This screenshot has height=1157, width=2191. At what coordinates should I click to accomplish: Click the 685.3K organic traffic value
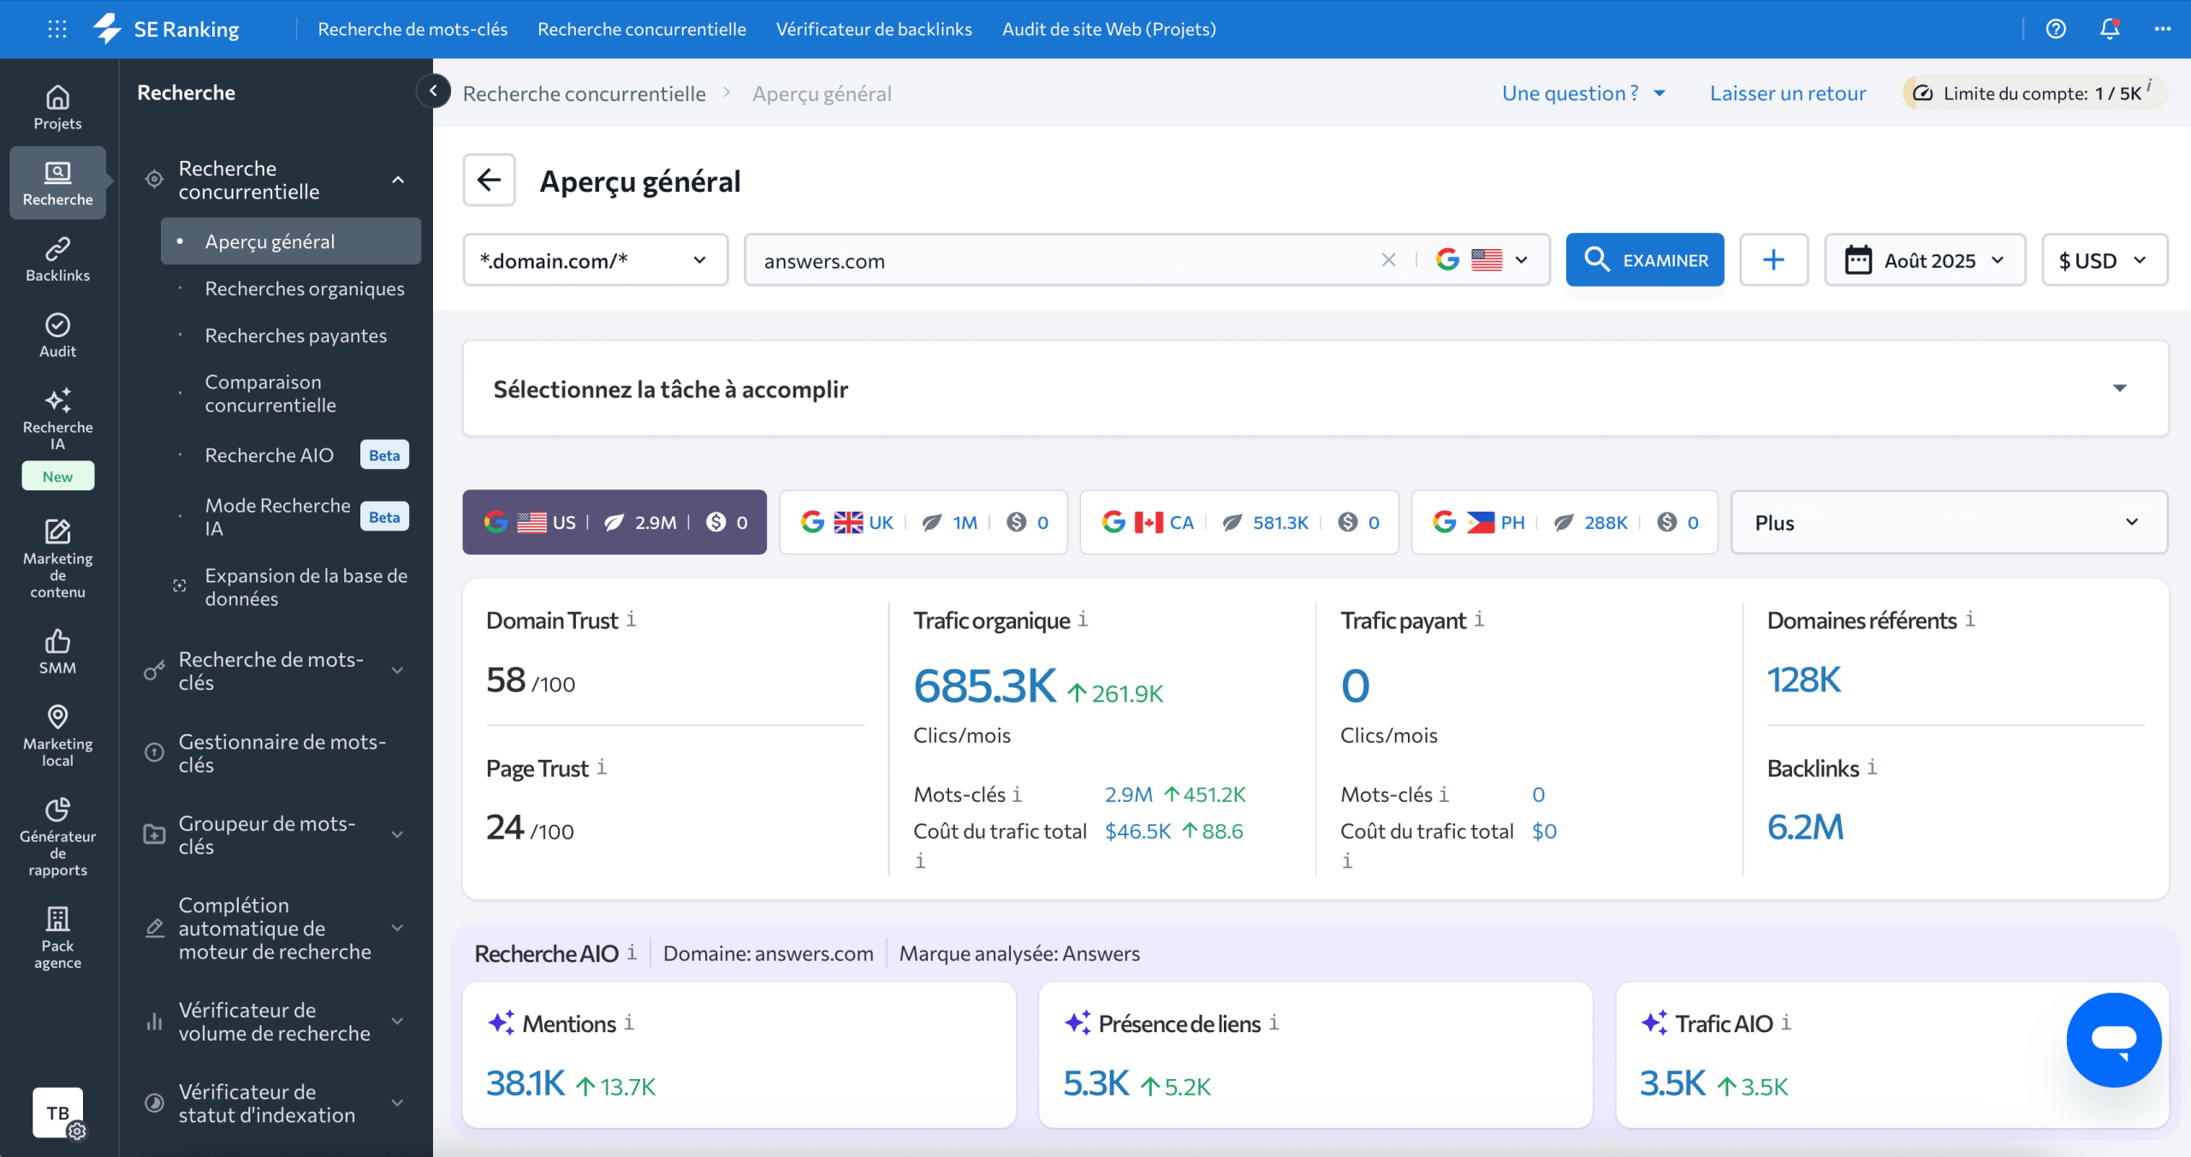pos(984,685)
